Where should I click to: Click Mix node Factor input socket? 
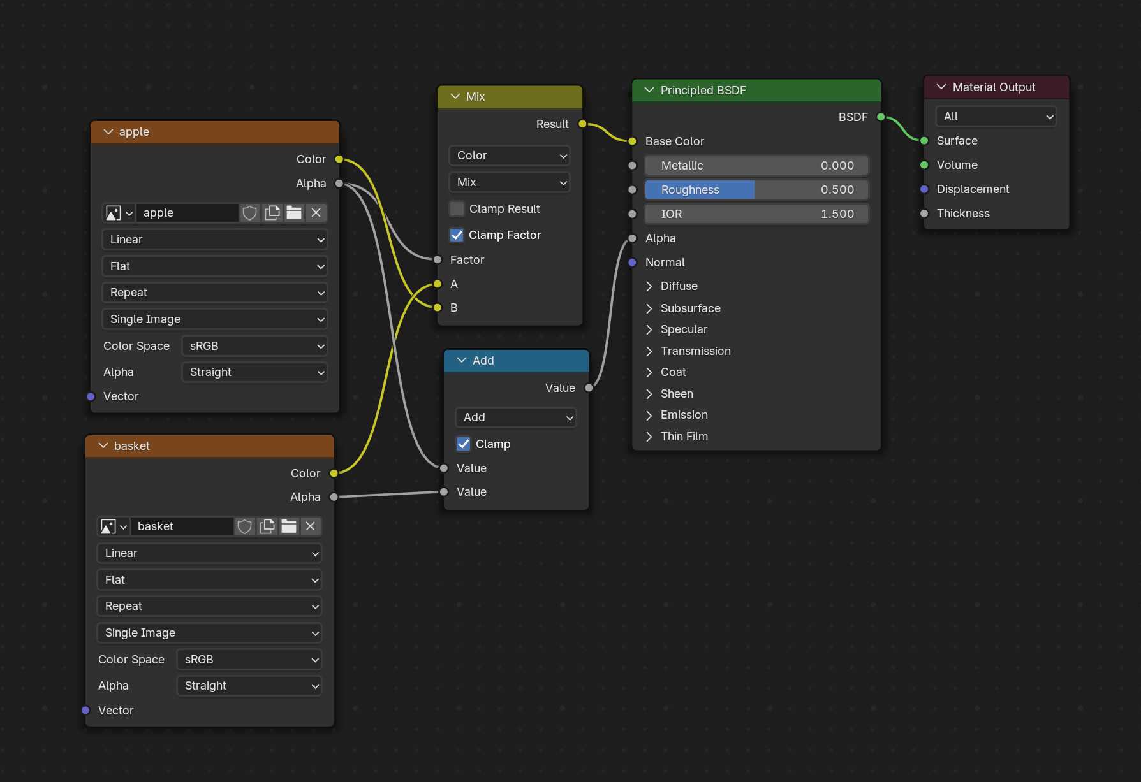tap(438, 259)
